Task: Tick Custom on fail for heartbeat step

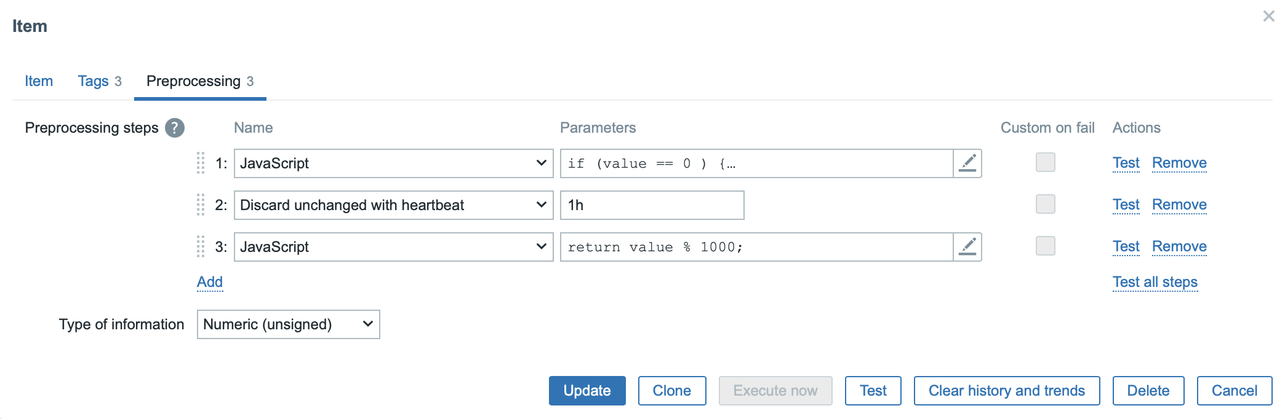Action: pos(1046,204)
